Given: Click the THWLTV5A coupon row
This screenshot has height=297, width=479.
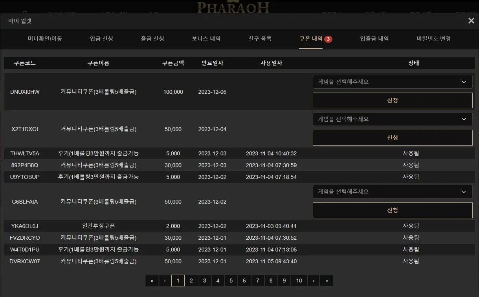Looking at the screenshot, I should coord(239,153).
